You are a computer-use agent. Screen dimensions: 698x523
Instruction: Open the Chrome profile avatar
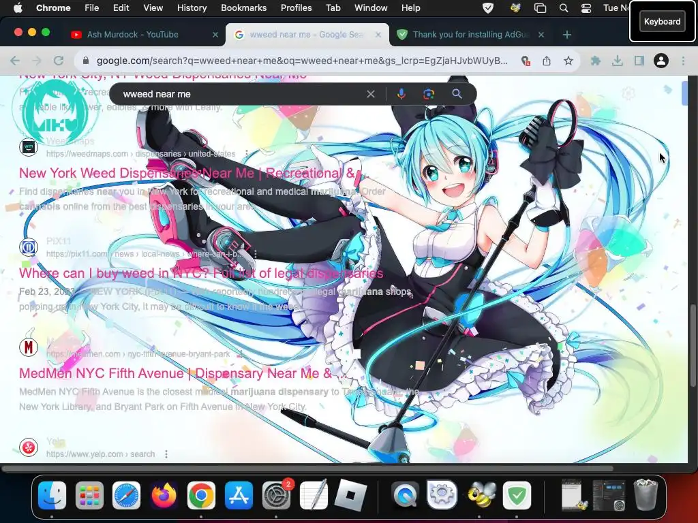(x=661, y=61)
